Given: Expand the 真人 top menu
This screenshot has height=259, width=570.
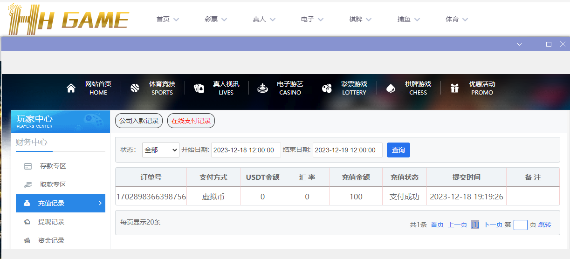Looking at the screenshot, I should (x=264, y=20).
